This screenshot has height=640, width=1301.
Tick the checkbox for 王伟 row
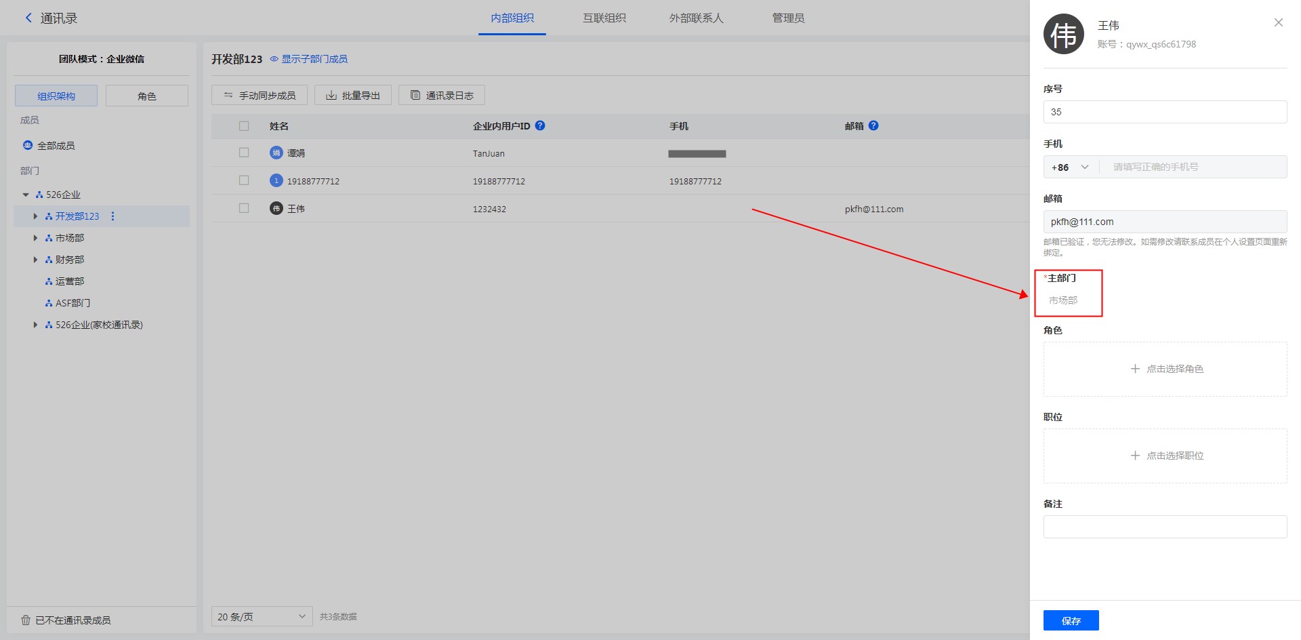244,208
